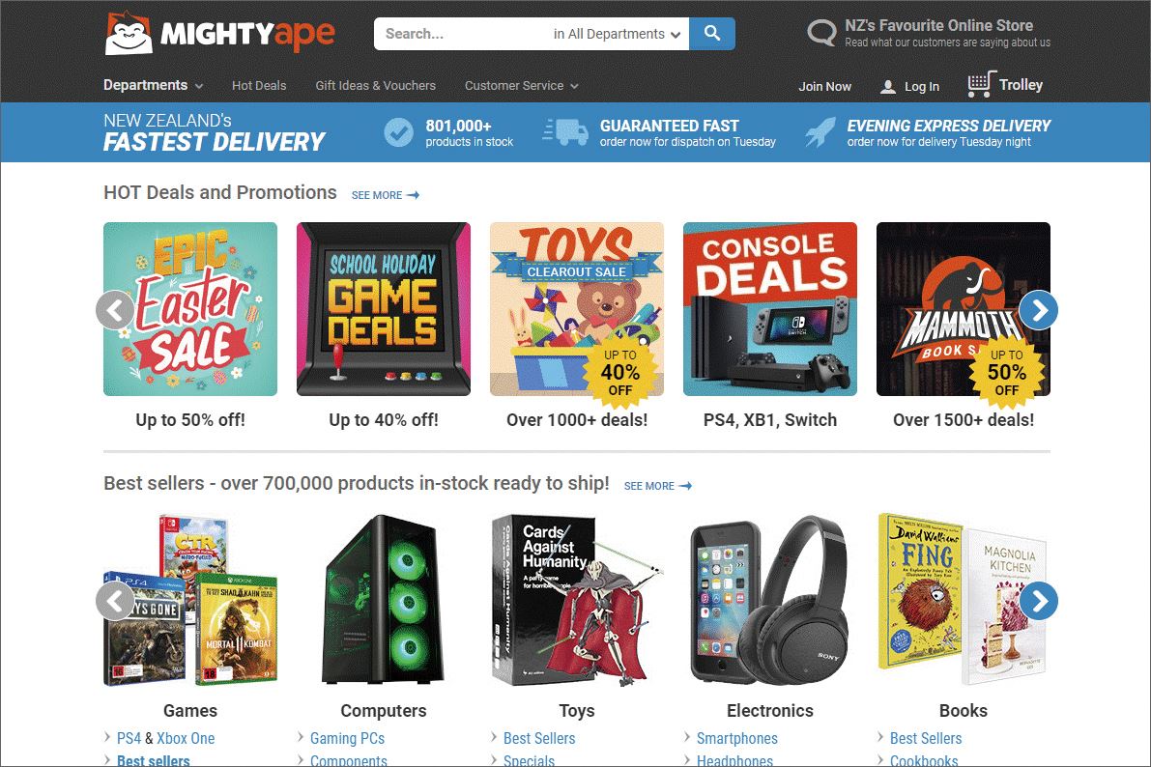
Task: Click the Join Now link
Action: click(x=824, y=87)
